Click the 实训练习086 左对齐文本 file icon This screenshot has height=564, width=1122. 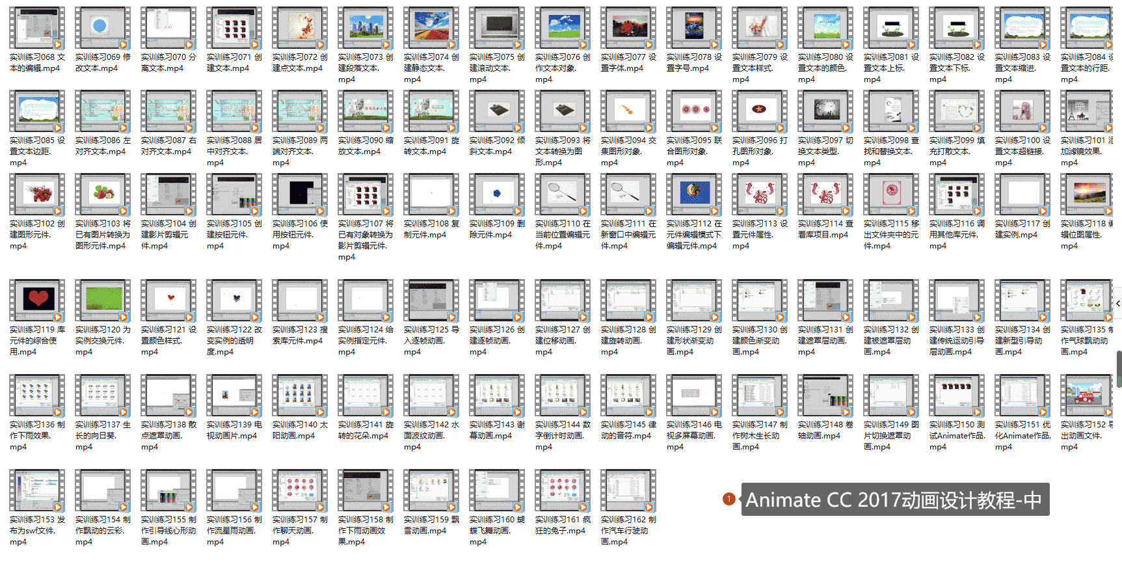(x=103, y=112)
